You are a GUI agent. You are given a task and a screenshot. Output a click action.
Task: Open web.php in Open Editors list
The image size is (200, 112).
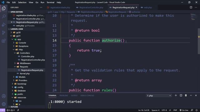tap(20, 26)
